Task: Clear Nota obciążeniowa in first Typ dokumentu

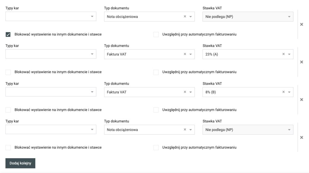Action: (x=185, y=17)
